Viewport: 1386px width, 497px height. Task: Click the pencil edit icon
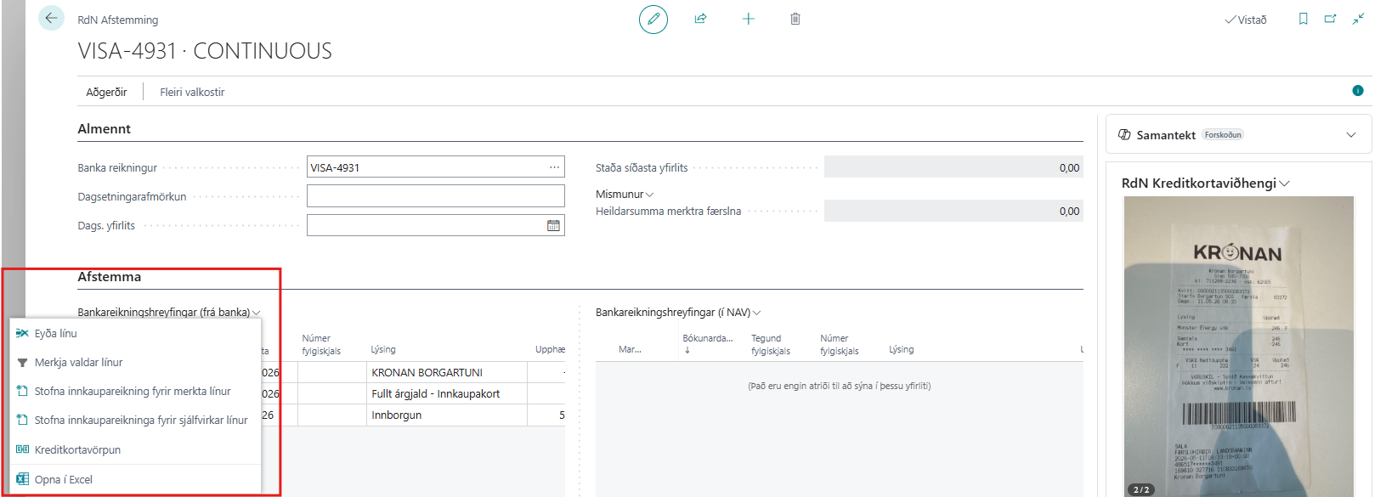click(653, 19)
